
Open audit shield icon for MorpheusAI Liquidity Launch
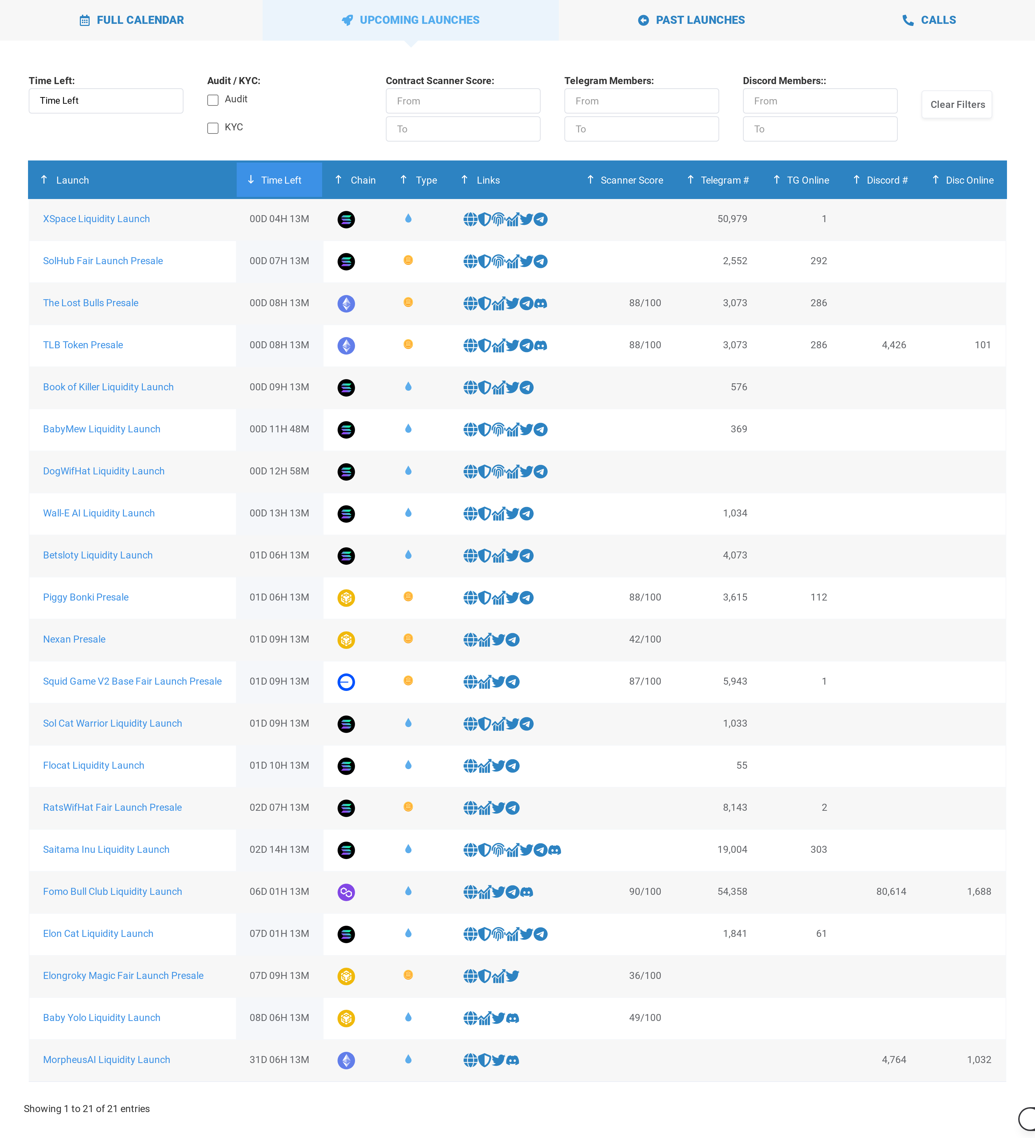(x=485, y=1060)
